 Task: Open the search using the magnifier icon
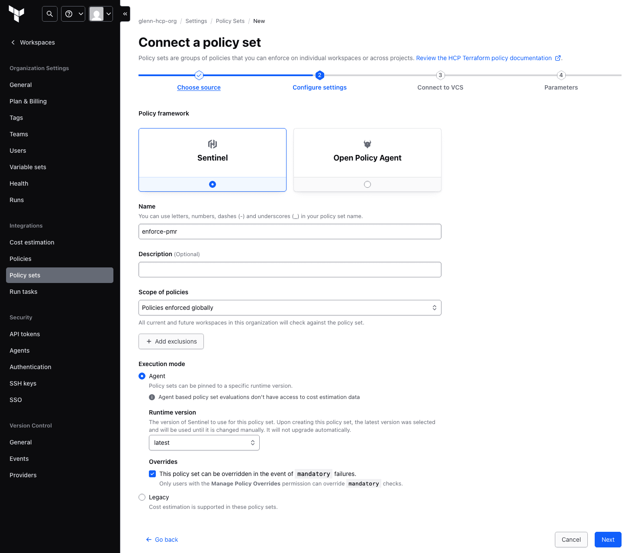49,13
